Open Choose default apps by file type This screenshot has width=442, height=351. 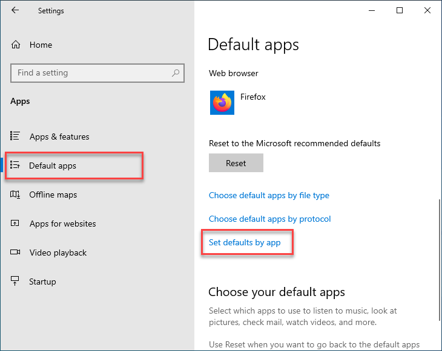coord(269,195)
